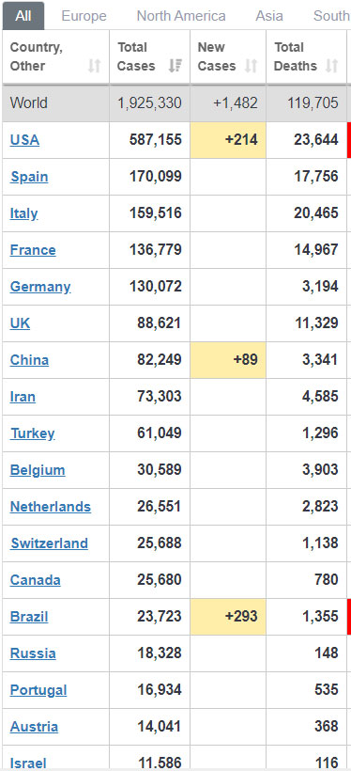Open the Netherlands link
The image size is (351, 771).
pyautogui.click(x=51, y=507)
